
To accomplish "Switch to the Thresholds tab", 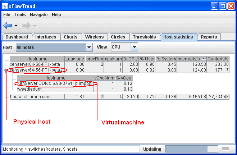I will coord(144,37).
